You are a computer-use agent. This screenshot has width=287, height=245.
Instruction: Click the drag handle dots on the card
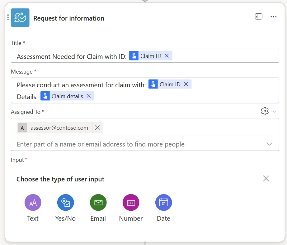(x=8, y=17)
